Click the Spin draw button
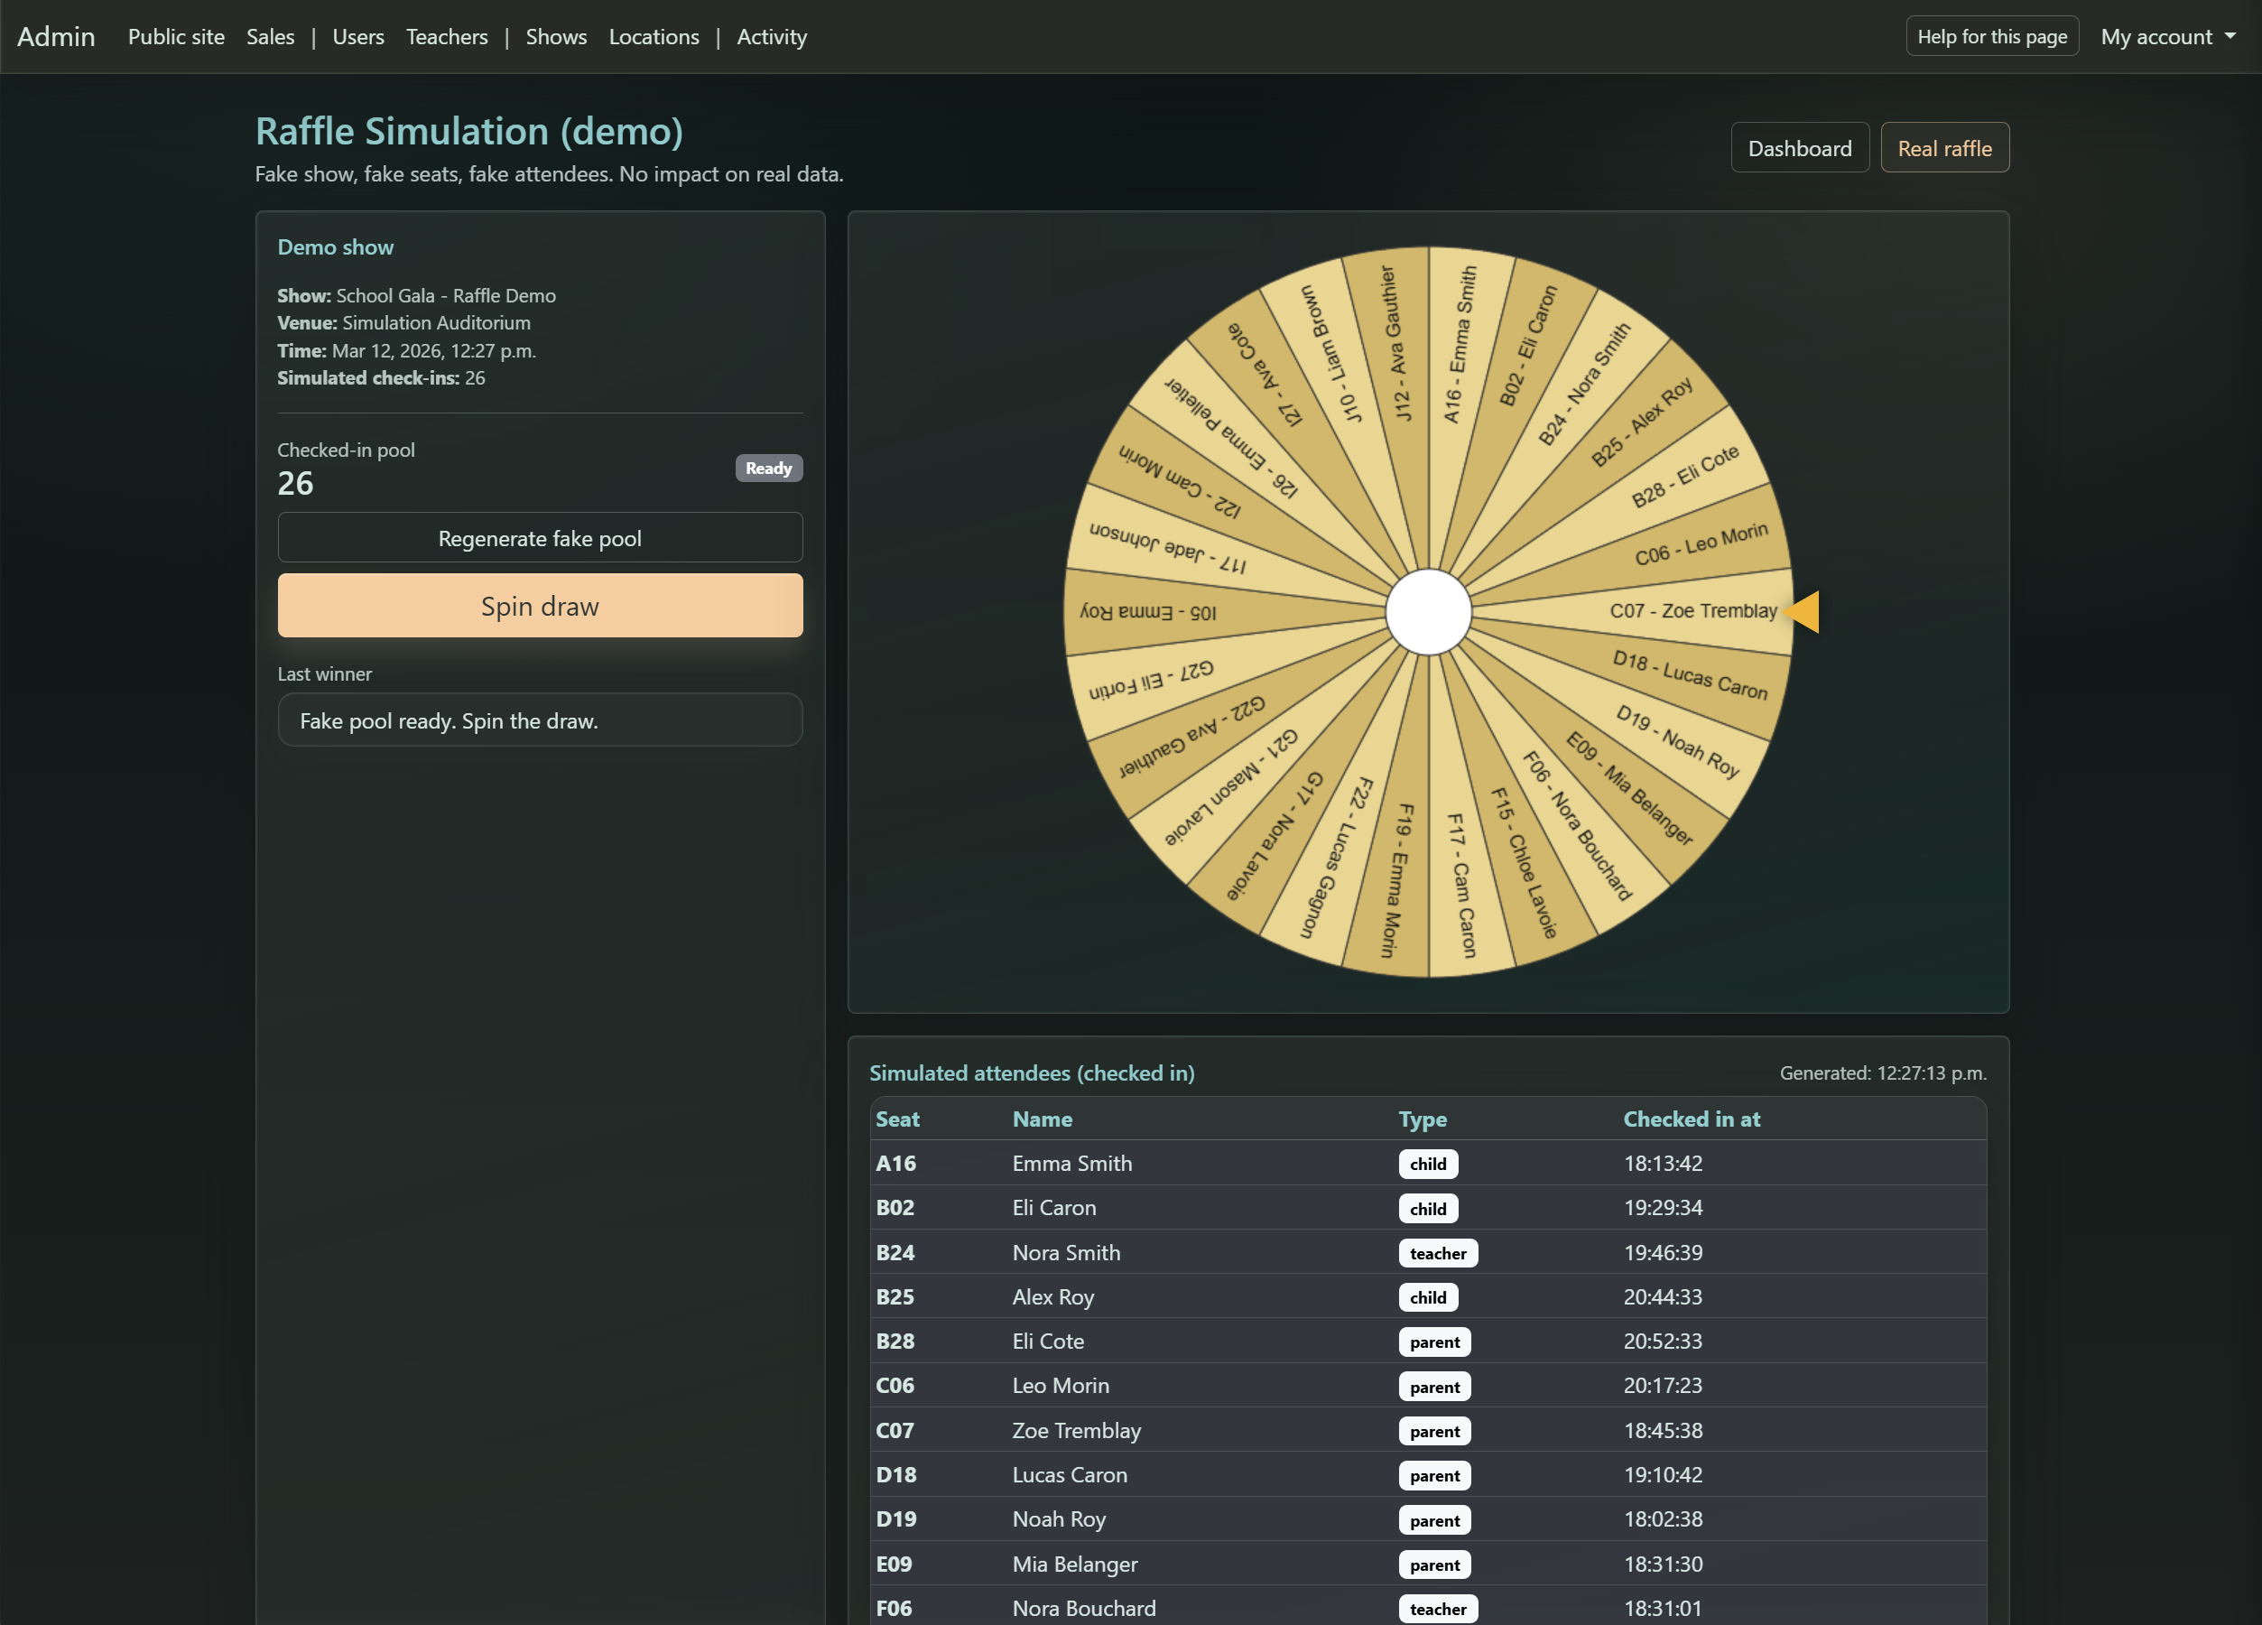The image size is (2262, 1625). tap(540, 606)
